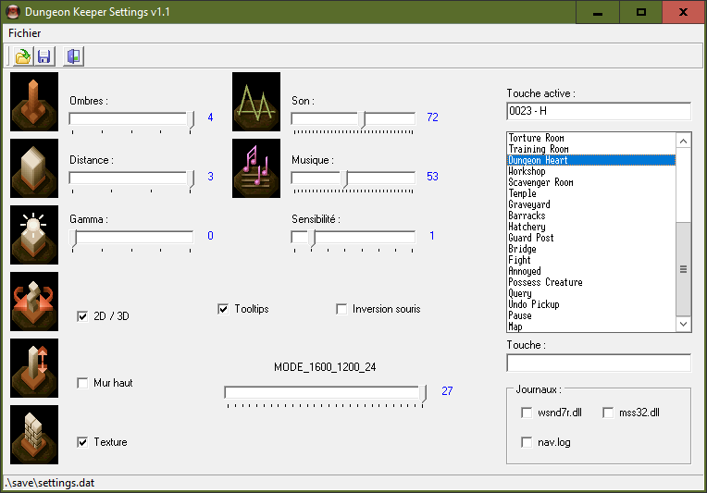Enable the Mur haut checkbox
The height and width of the screenshot is (493, 707).
tap(82, 383)
